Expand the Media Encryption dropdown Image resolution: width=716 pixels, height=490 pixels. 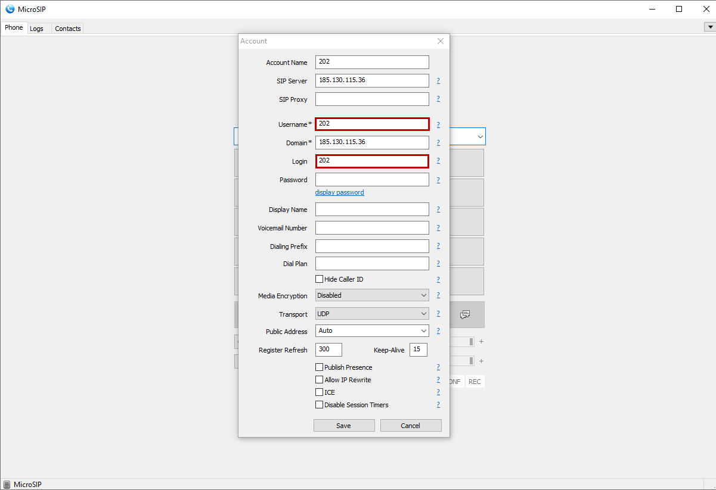pos(372,295)
